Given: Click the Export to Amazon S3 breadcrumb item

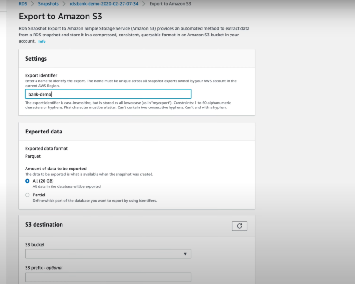Looking at the screenshot, I should [x=170, y=4].
